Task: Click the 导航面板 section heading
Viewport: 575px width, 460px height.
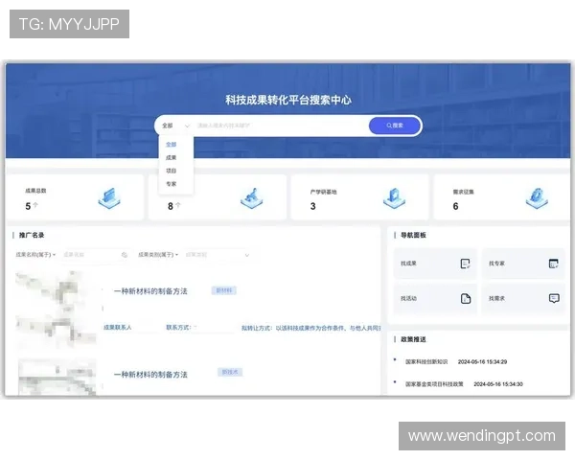Action: [x=413, y=235]
